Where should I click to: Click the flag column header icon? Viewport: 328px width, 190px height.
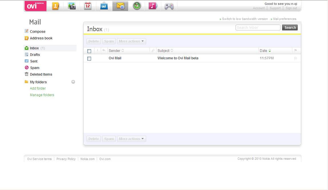(x=295, y=50)
